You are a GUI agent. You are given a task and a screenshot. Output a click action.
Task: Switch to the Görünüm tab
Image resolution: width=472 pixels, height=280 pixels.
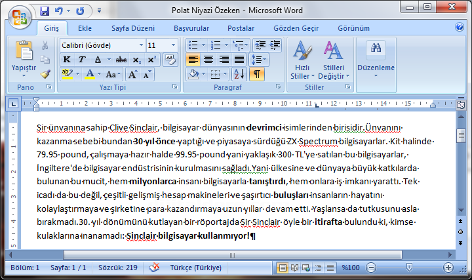(x=353, y=28)
